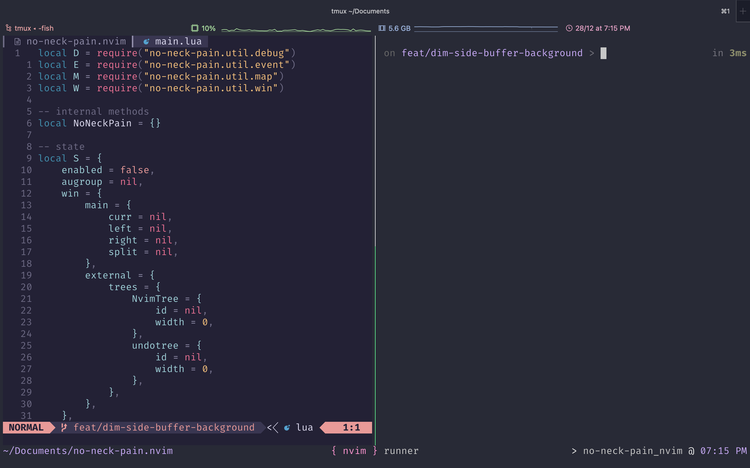Click the NORMAL mode segment

(x=26, y=427)
